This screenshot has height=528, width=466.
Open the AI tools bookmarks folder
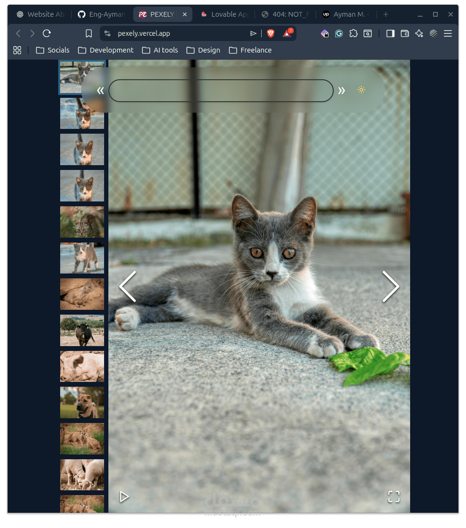(x=160, y=50)
